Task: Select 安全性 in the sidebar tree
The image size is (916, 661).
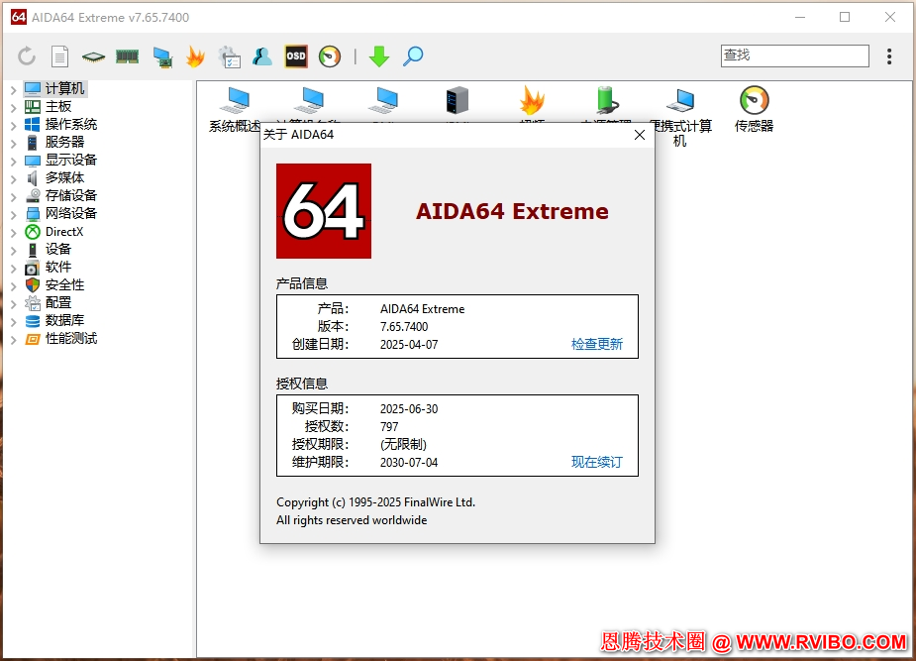Action: (x=54, y=284)
